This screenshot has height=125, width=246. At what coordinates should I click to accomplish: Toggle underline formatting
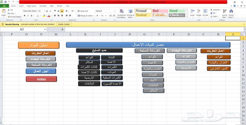pyautogui.click(x=31, y=16)
